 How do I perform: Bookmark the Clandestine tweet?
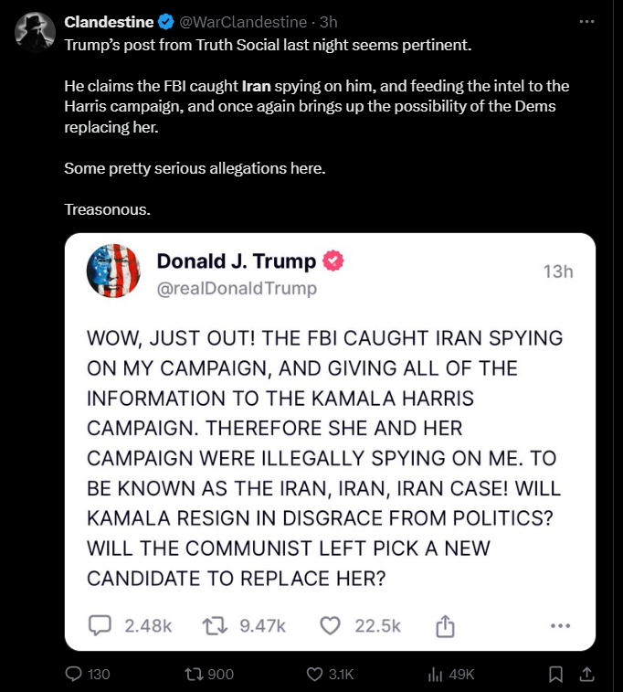tap(555, 674)
